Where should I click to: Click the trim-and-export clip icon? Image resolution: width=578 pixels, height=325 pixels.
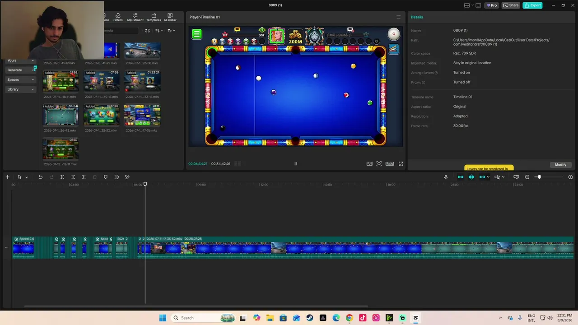117,177
